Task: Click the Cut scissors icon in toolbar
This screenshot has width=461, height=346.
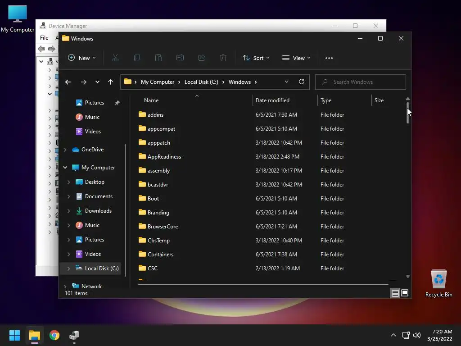Action: point(115,58)
